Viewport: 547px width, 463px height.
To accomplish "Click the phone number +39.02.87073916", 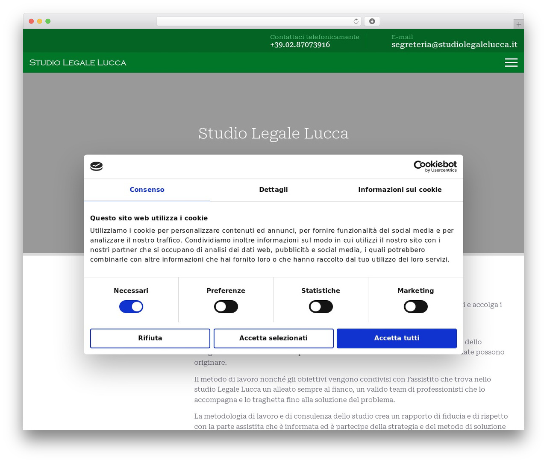I will pyautogui.click(x=300, y=45).
